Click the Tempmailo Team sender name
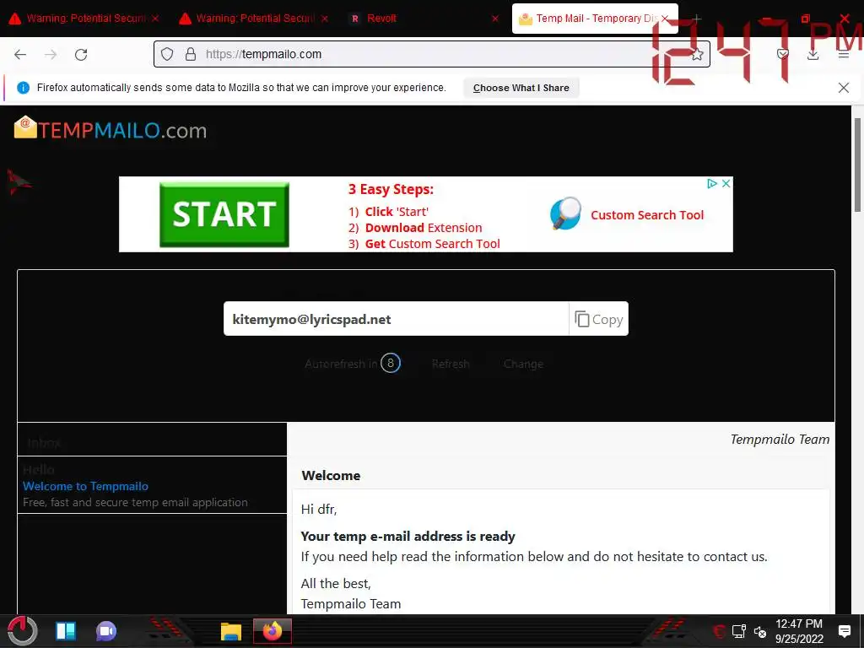 pyautogui.click(x=779, y=439)
